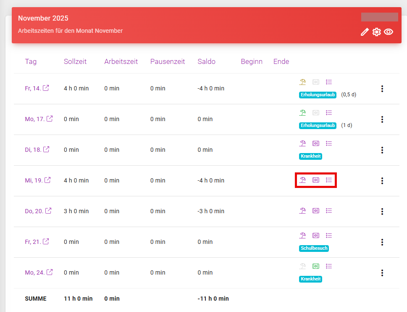Screen dimensions: 407x312
Task: Open the three-dot menu for Mo, 24.
Action: coord(382,273)
